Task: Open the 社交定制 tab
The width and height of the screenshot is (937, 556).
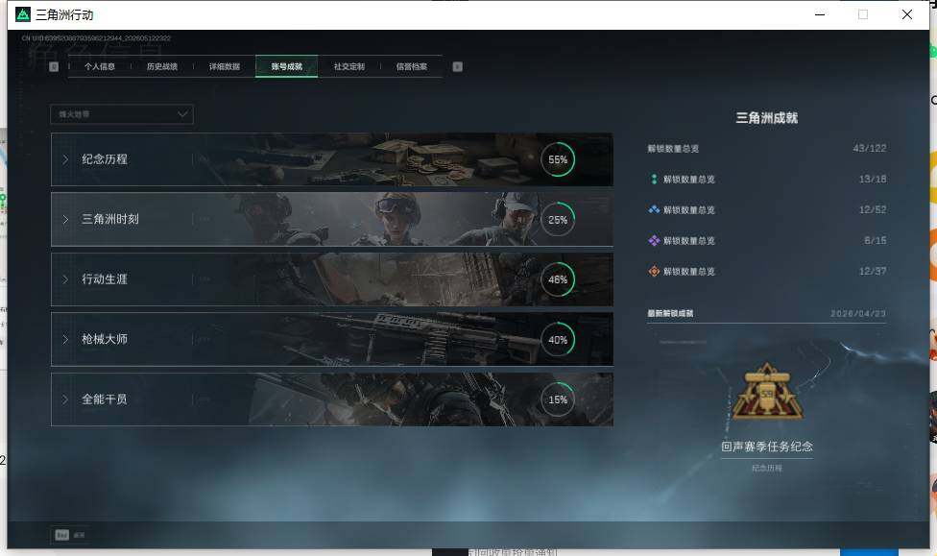Action: 349,66
